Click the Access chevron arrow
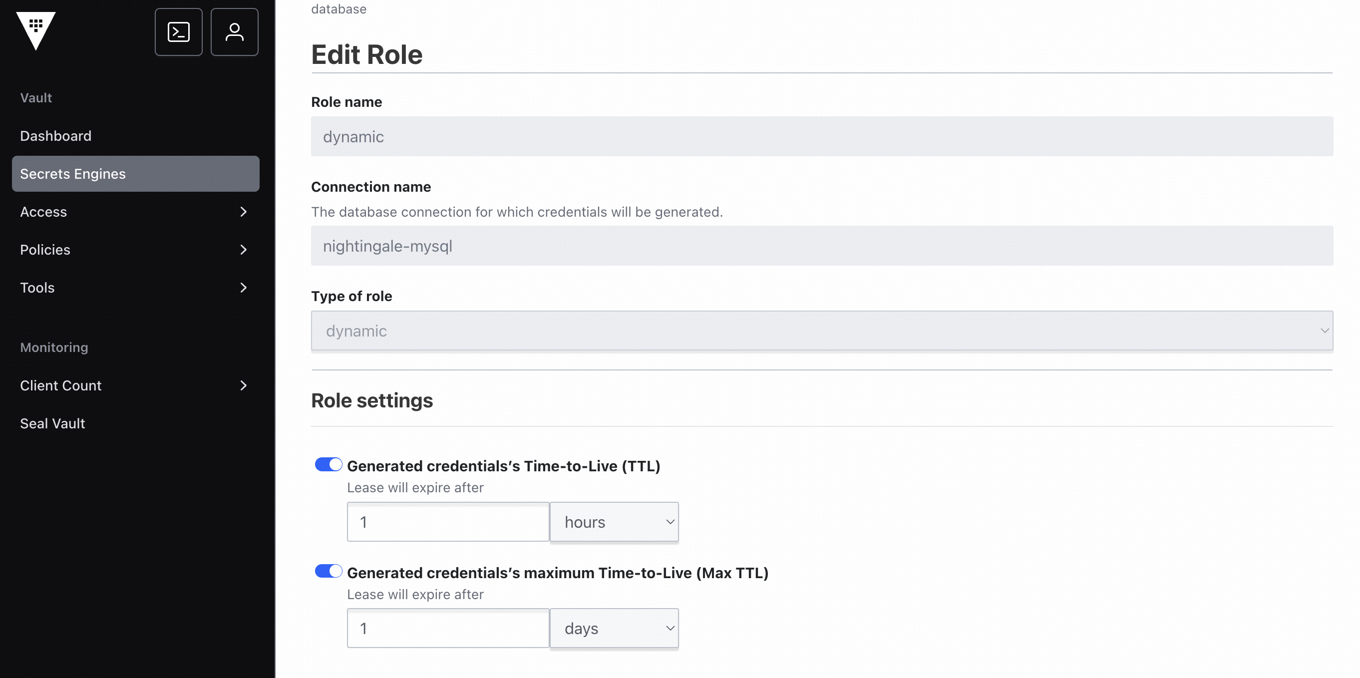The width and height of the screenshot is (1360, 678). point(243,212)
